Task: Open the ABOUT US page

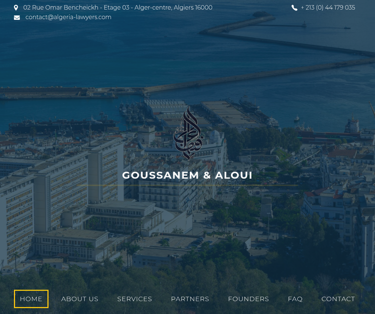Action: [x=79, y=299]
